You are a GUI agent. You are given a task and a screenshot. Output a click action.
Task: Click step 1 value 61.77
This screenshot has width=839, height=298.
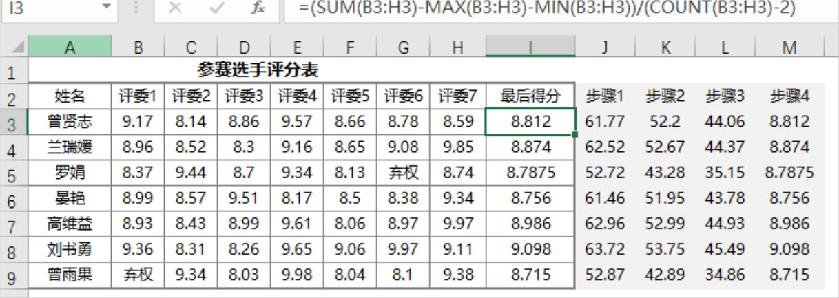(604, 122)
